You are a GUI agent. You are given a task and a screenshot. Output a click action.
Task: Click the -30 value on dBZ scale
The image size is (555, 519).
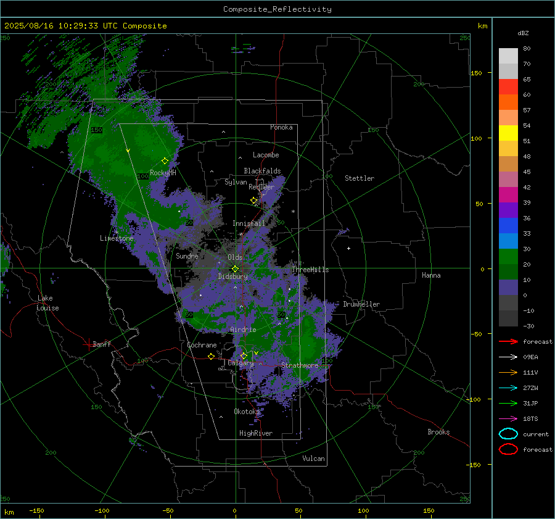click(x=528, y=326)
